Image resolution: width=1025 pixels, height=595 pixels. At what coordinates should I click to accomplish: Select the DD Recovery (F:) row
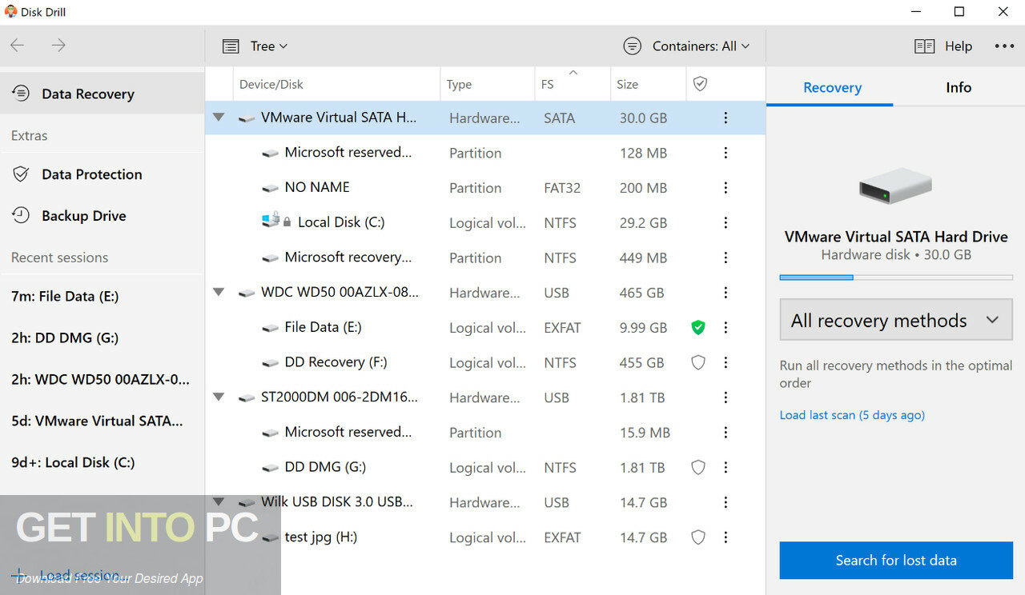point(485,362)
